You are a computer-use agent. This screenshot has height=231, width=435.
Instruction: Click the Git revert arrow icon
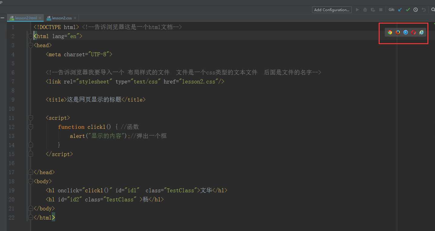[423, 10]
